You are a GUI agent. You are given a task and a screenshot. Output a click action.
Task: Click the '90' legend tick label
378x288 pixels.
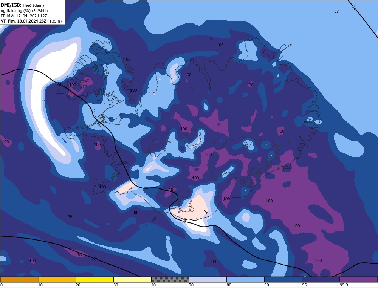click(x=266, y=285)
